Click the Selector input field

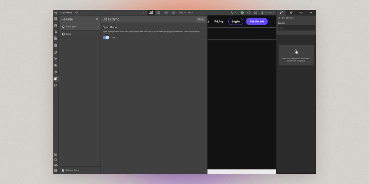(x=296, y=28)
